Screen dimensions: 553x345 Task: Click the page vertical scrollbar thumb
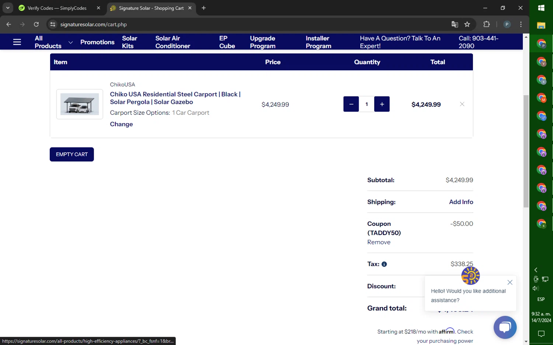(x=526, y=151)
